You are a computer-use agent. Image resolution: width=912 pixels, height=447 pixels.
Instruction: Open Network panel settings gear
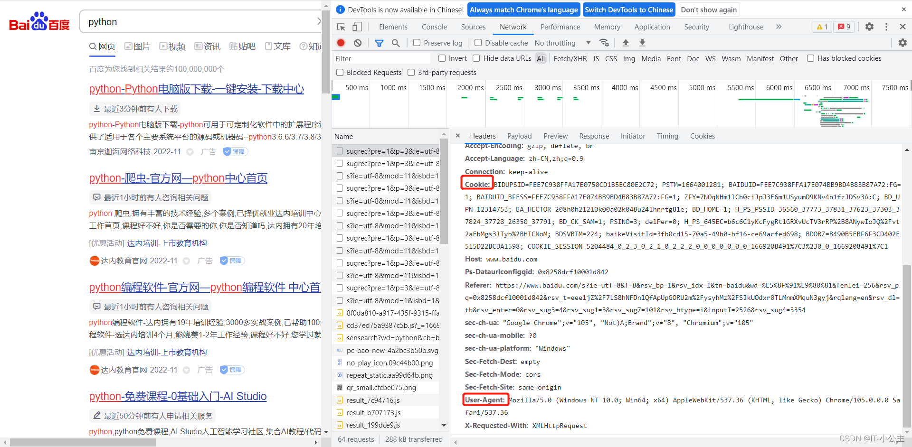pos(902,43)
